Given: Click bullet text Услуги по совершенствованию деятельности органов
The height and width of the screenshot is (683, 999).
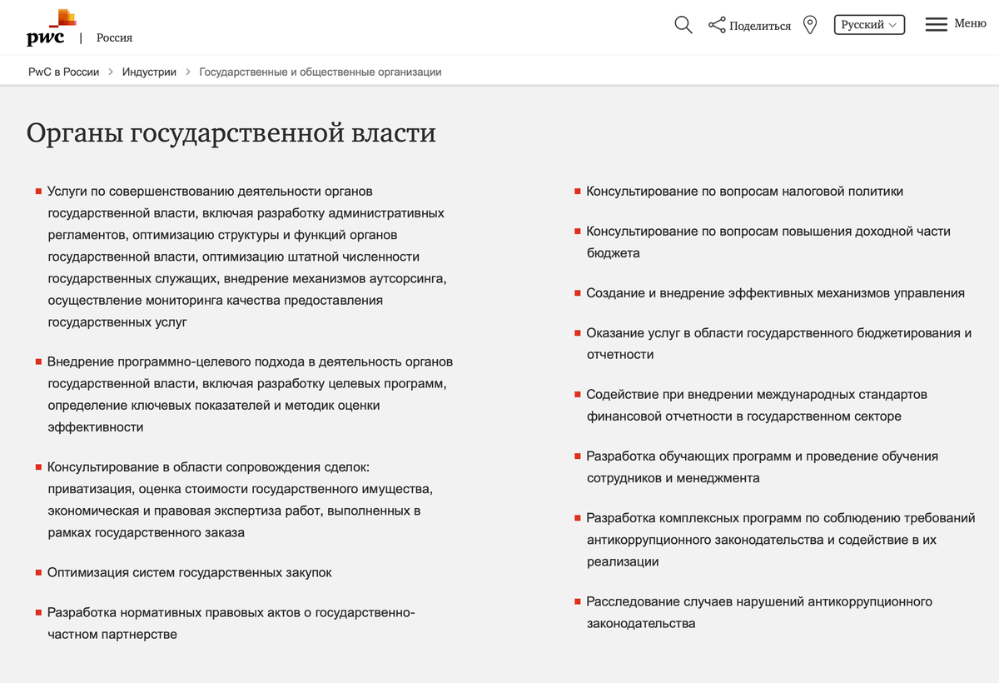Looking at the screenshot, I should click(210, 192).
